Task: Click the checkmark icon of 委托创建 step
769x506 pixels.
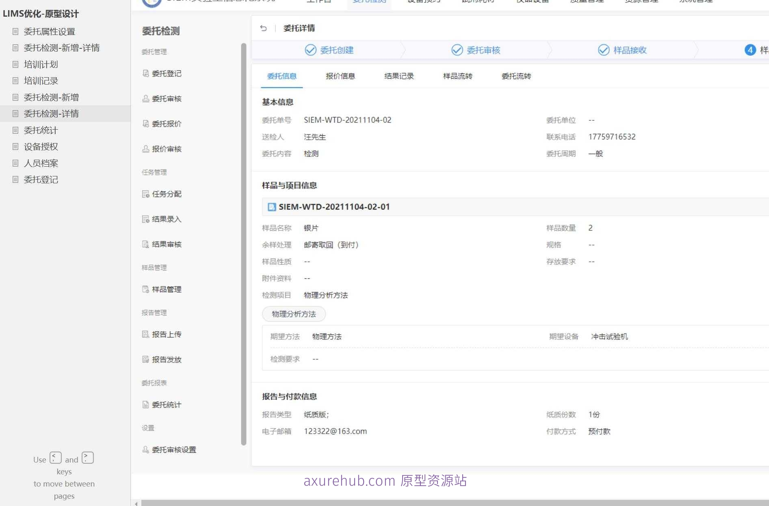Action: [x=310, y=50]
